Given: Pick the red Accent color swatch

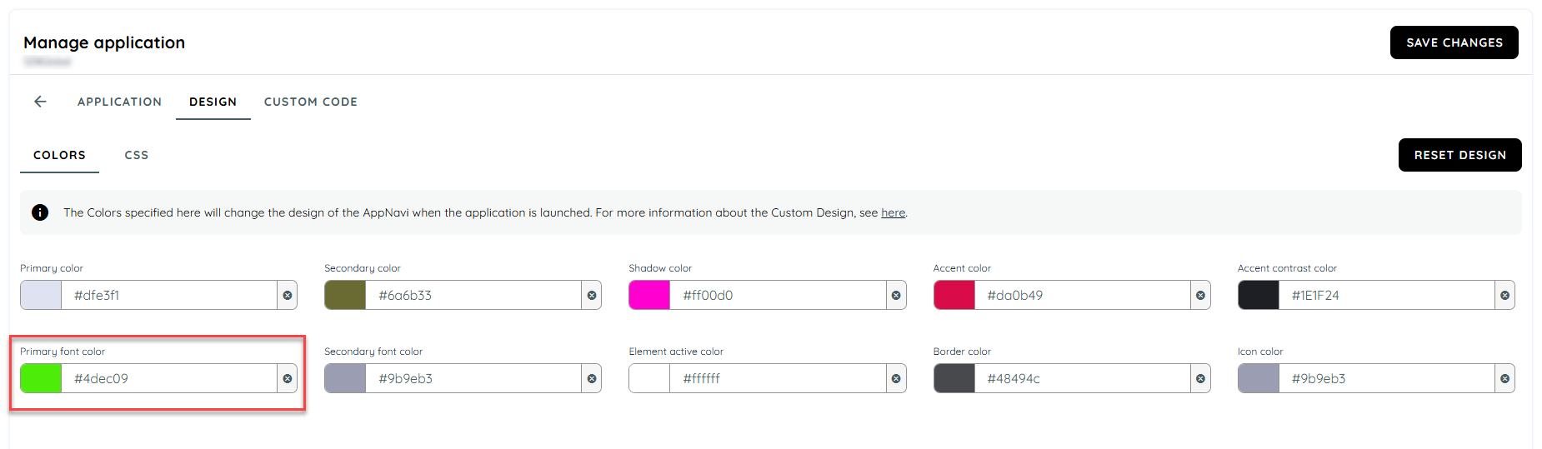Looking at the screenshot, I should click(x=954, y=296).
